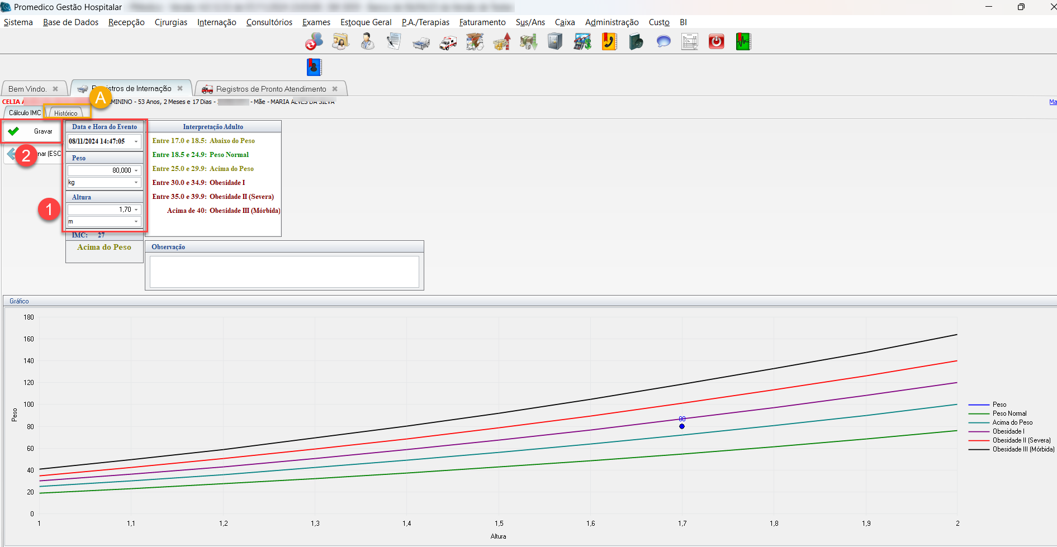This screenshot has width=1057, height=547.
Task: Click the hospital bed toolbar icon
Action: pos(421,42)
